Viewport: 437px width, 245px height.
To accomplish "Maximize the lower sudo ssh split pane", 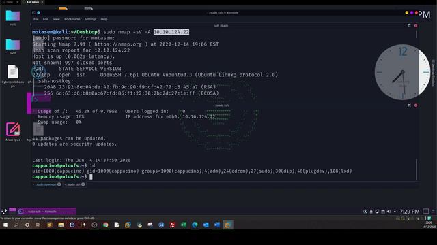I will tap(409, 105).
